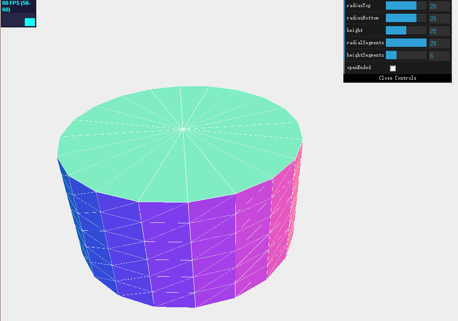Click the openEnded label text
This screenshot has height=321, width=458.
pyautogui.click(x=359, y=68)
